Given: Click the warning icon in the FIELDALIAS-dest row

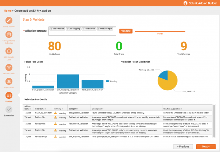Looking at the screenshot, I should click(56, 124).
